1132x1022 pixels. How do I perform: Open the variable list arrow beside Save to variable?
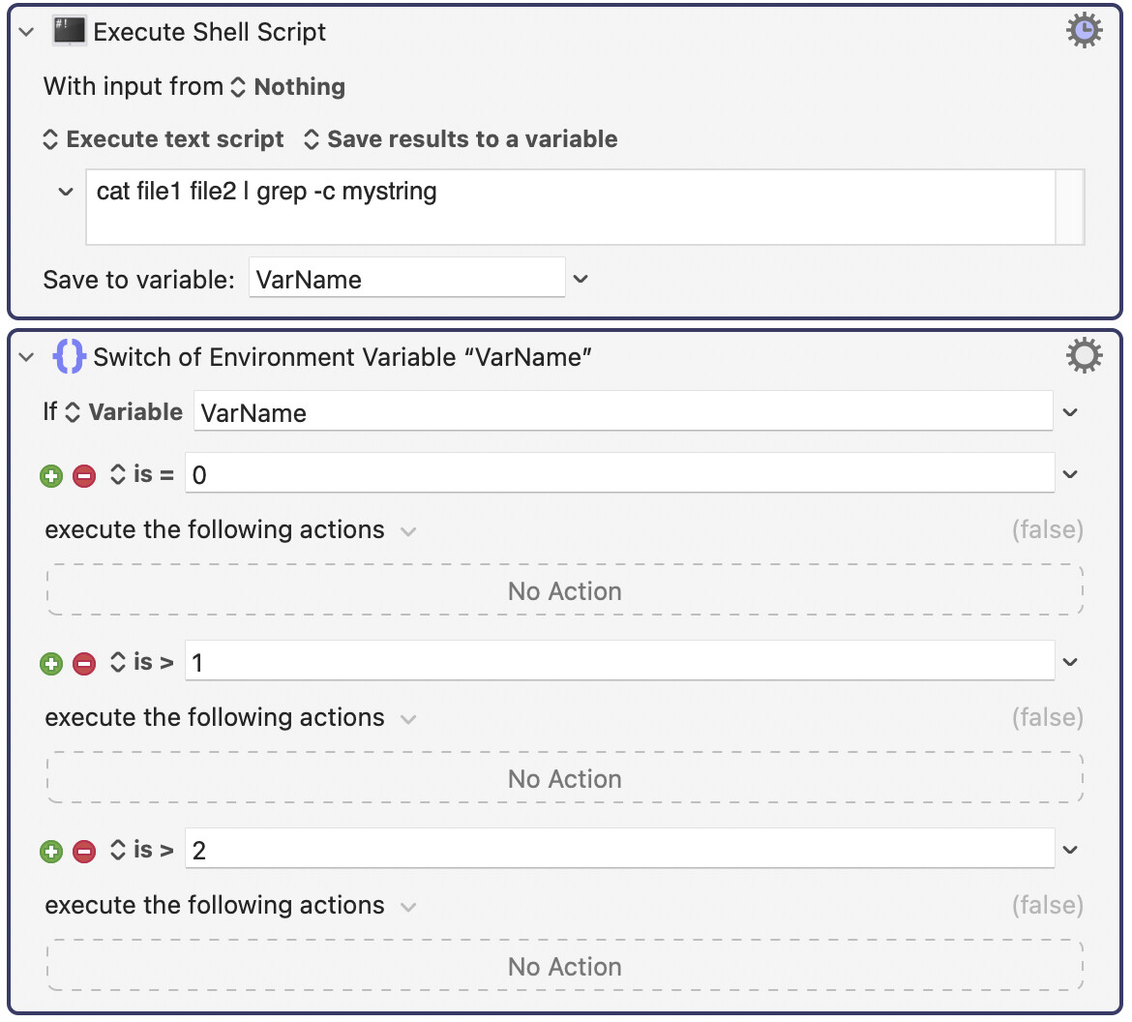(x=581, y=279)
